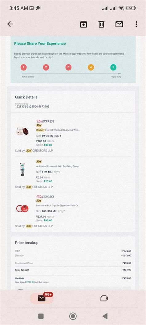Image resolution: width=146 pixels, height=325 pixels.
Task: Open the Revivify Eternal Youth cream thumbnail
Action: (22, 131)
